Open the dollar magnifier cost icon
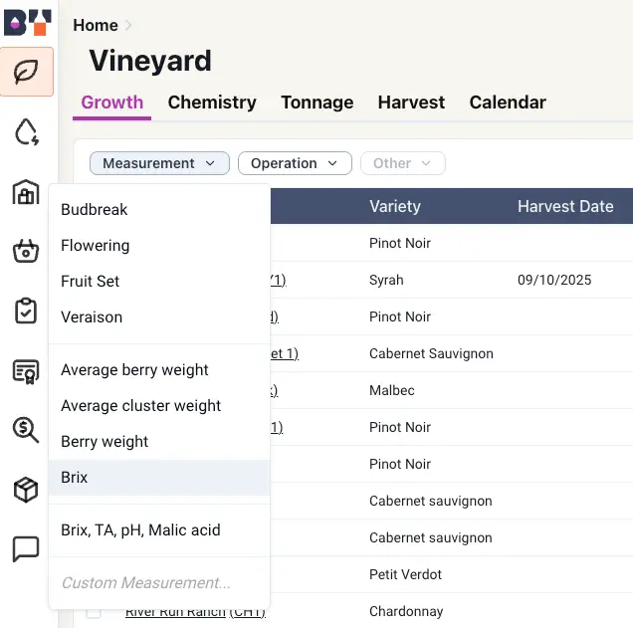 tap(26, 430)
